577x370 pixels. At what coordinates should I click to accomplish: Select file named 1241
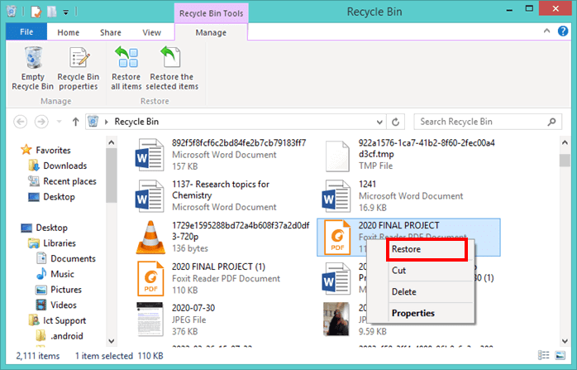pyautogui.click(x=367, y=184)
